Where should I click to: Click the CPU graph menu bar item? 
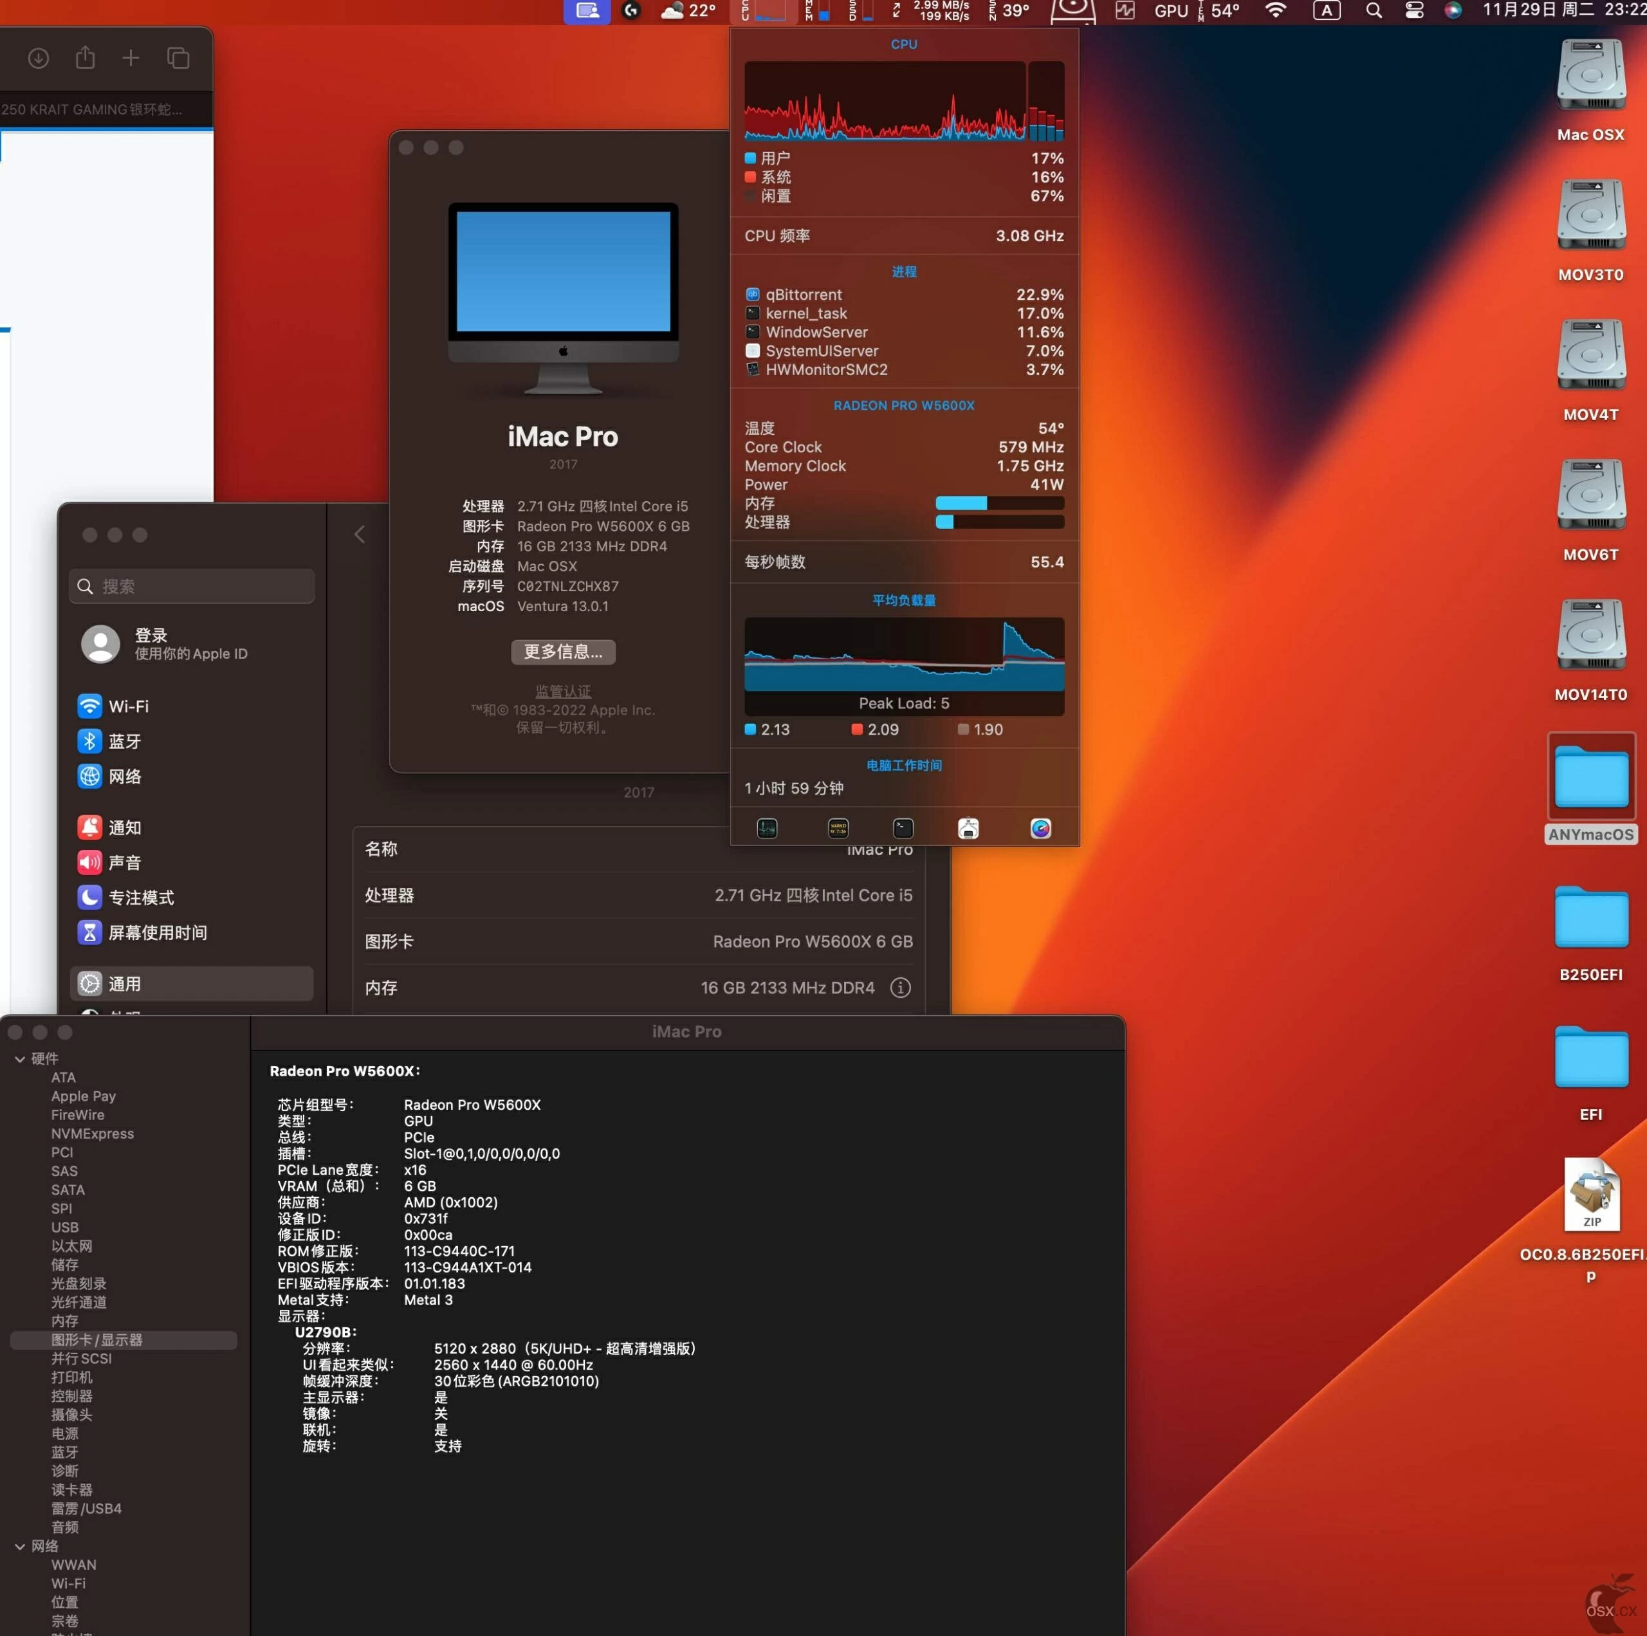[764, 11]
